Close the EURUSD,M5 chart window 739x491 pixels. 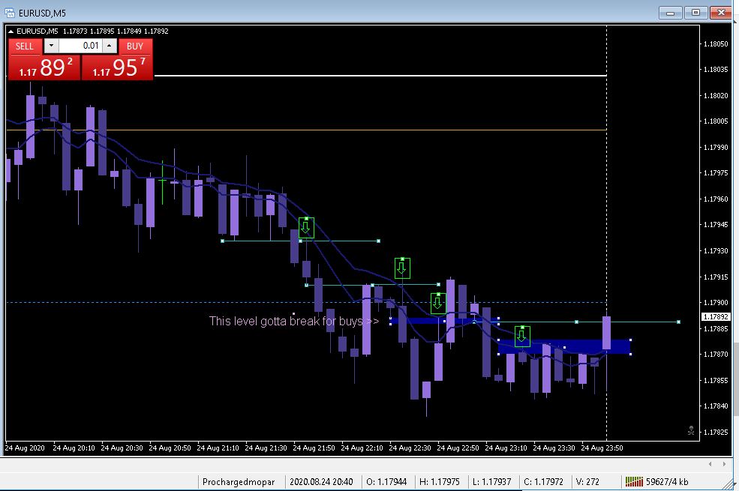click(x=721, y=13)
